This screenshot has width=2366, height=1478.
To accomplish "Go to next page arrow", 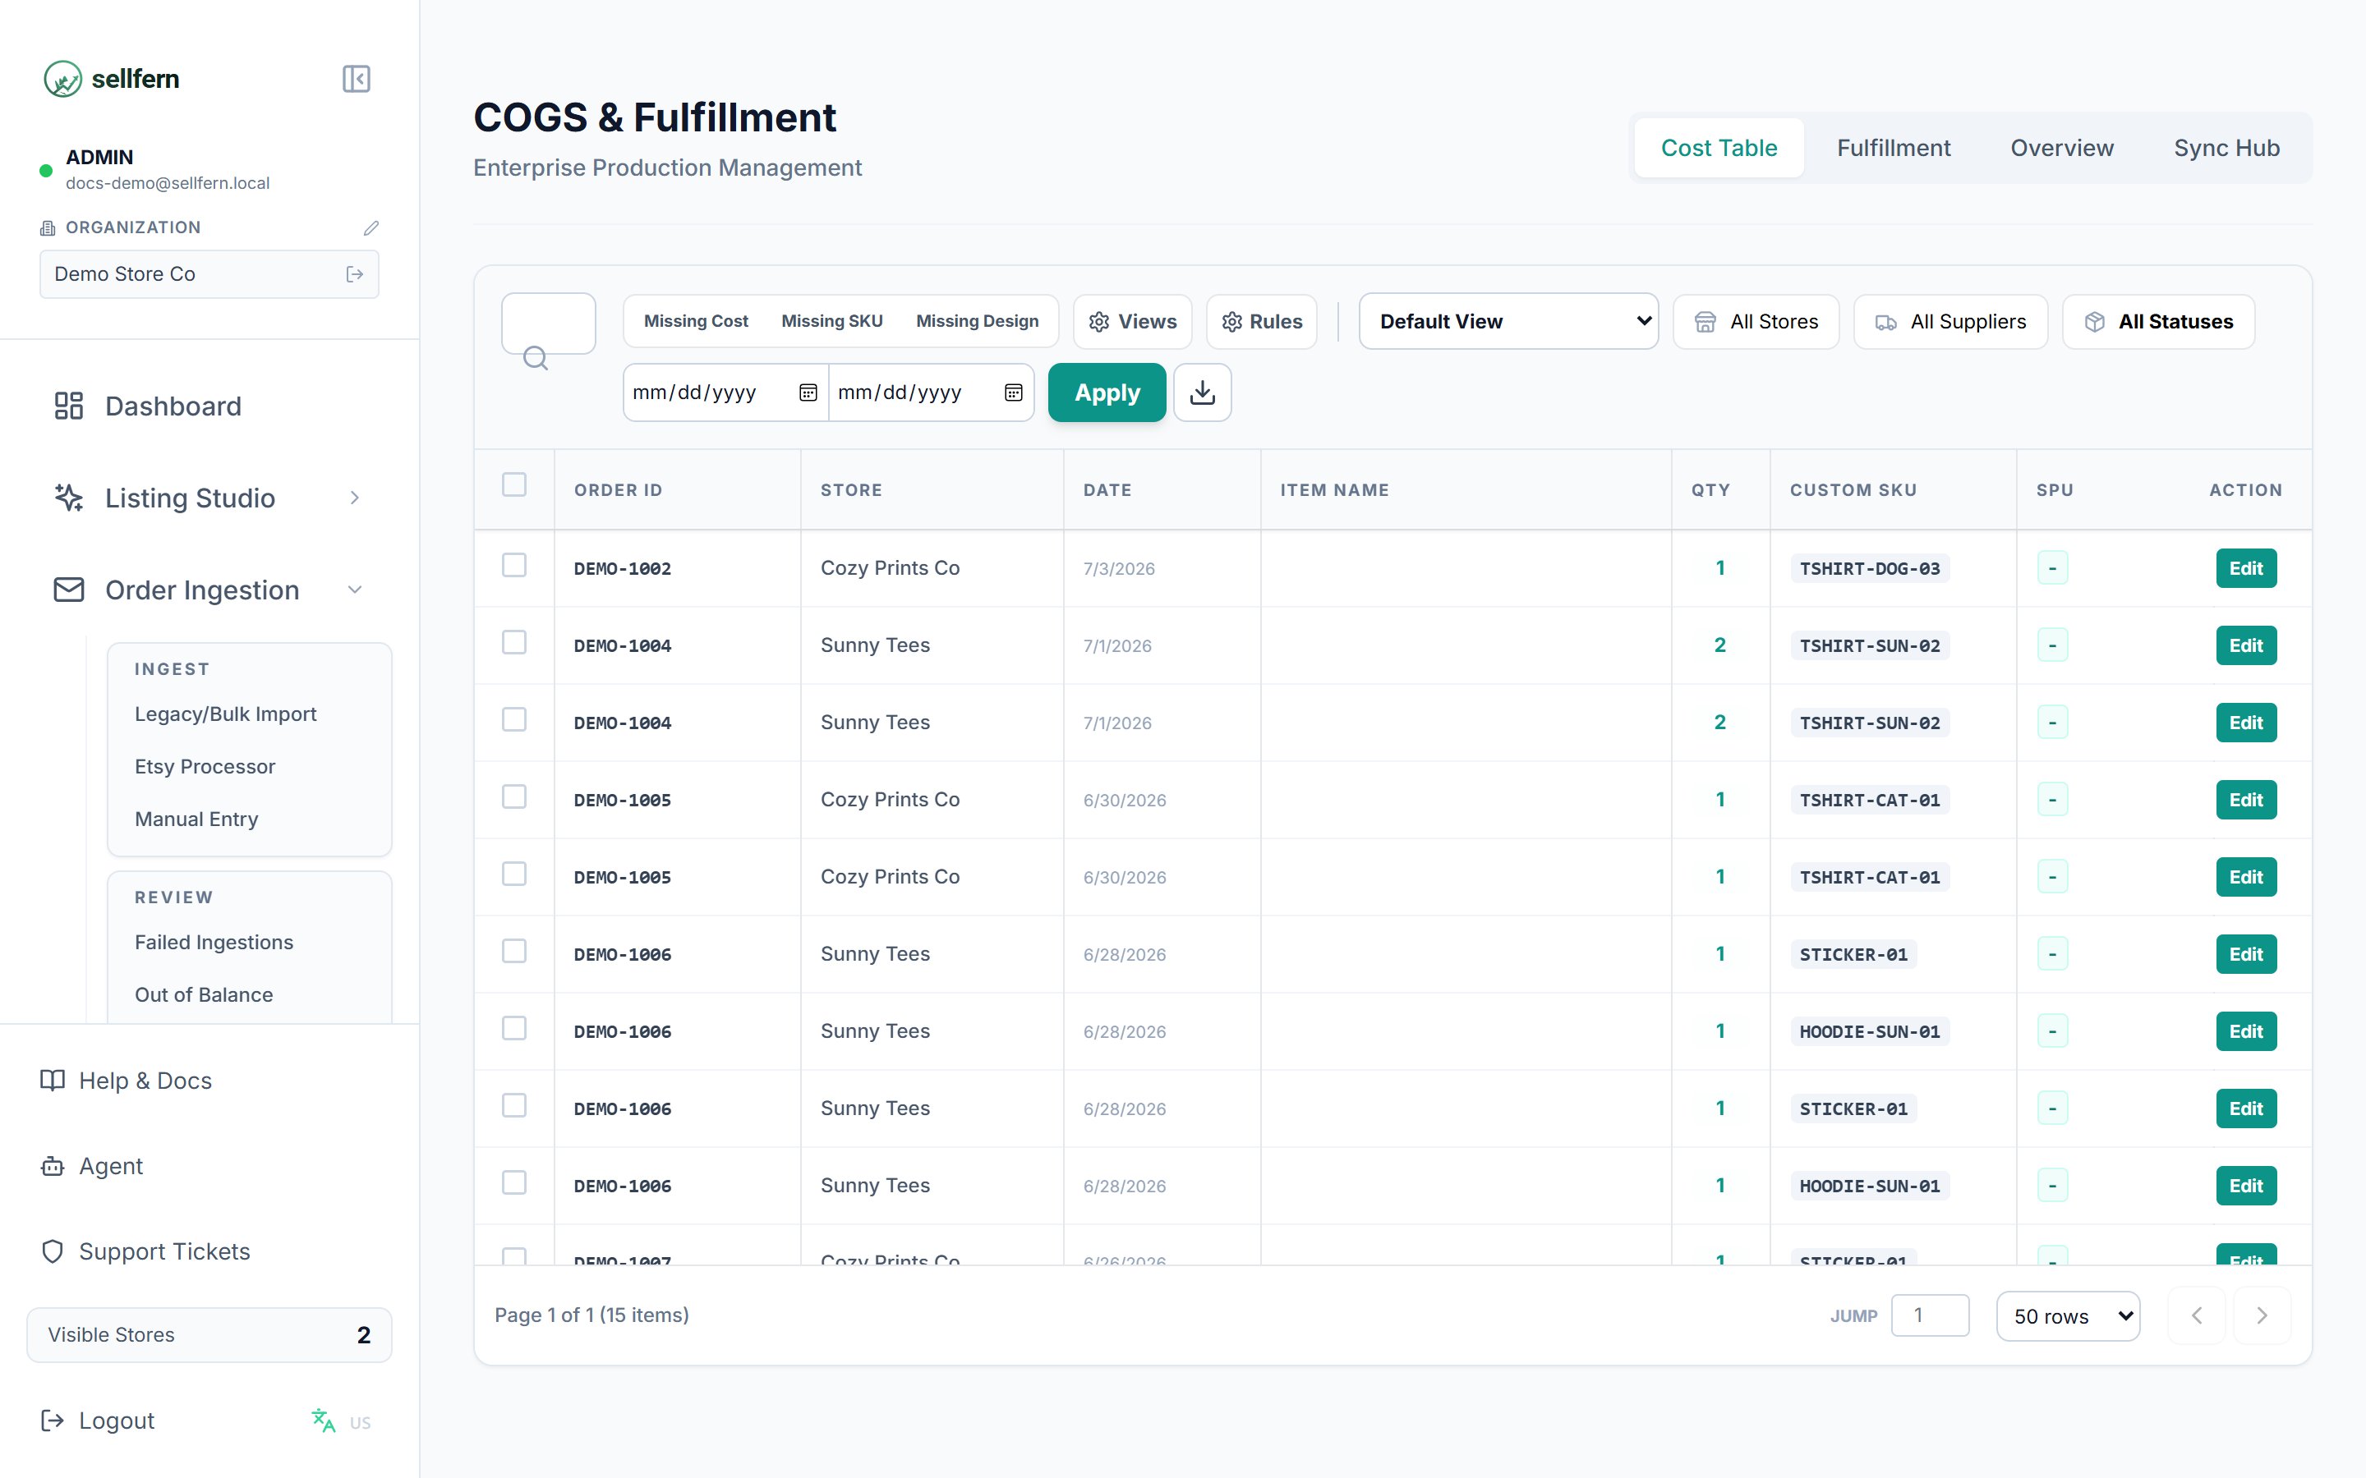I will coord(2262,1315).
